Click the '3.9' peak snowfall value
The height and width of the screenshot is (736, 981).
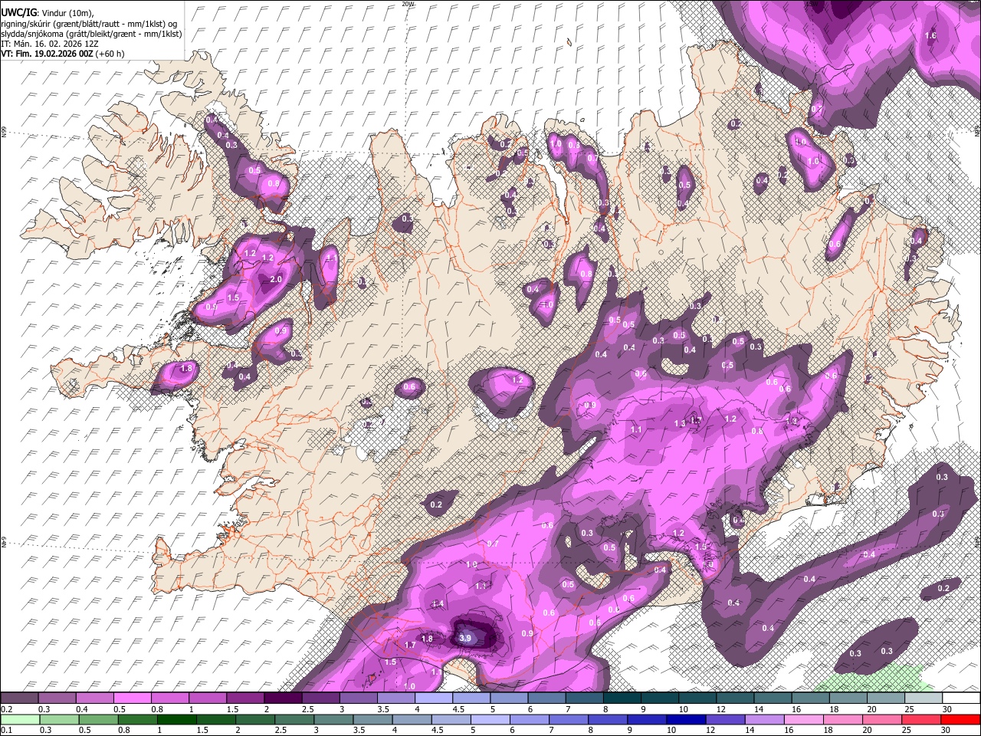[x=465, y=638]
